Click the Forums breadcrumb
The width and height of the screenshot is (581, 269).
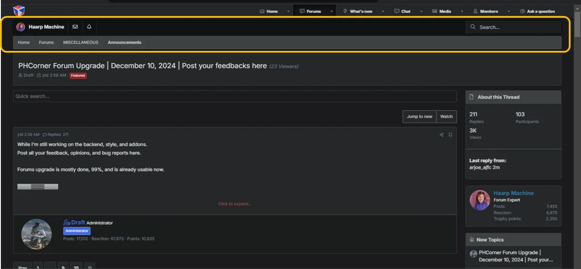coord(46,42)
